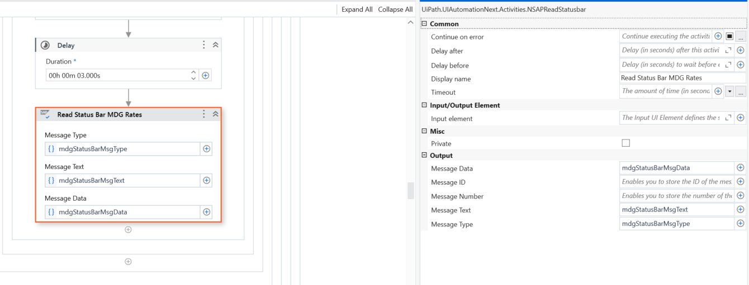Click plus button for Message ID
The width and height of the screenshot is (749, 285).
[x=741, y=182]
